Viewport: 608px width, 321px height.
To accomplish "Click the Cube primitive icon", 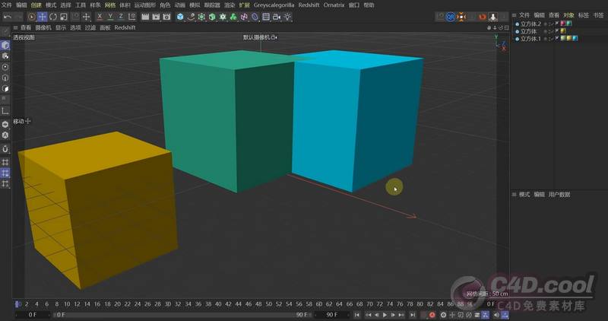I will tap(181, 17).
